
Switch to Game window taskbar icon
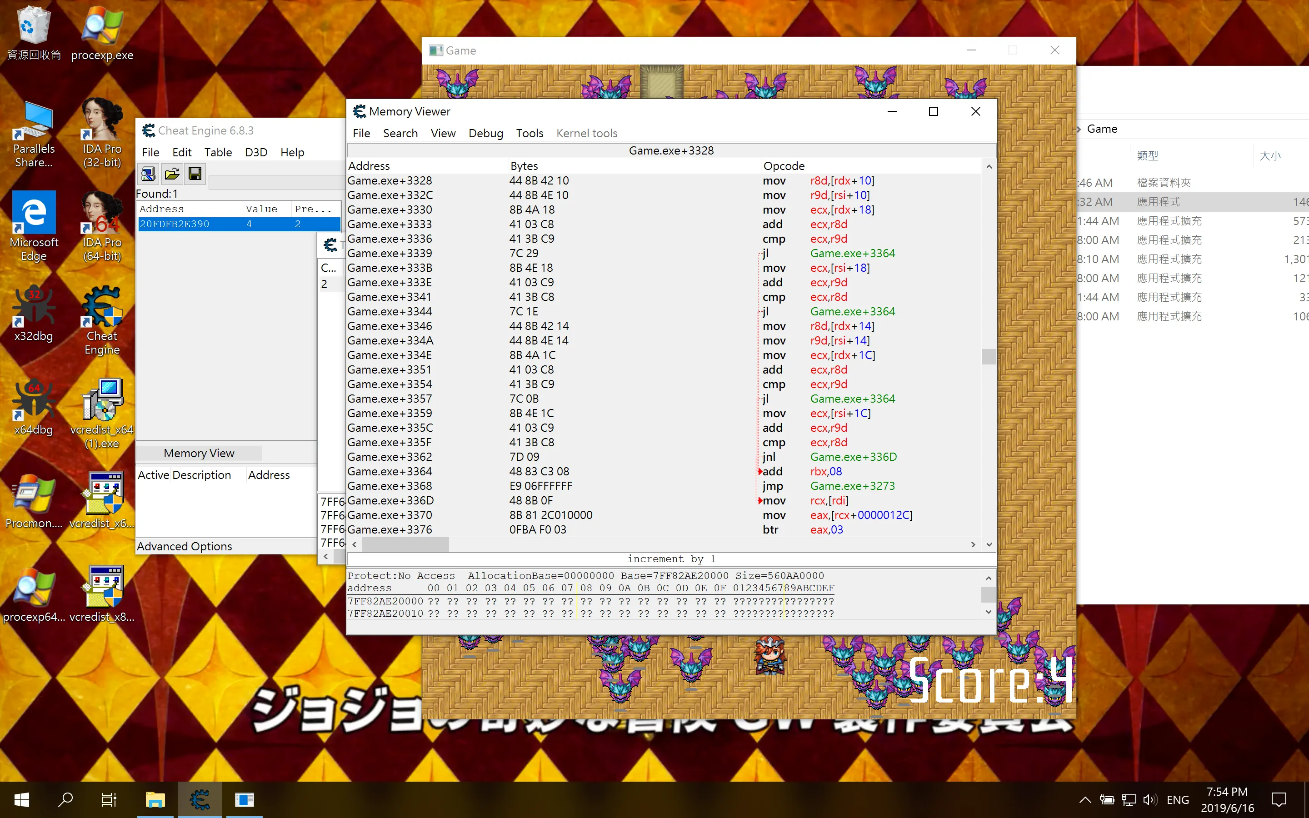tap(244, 800)
